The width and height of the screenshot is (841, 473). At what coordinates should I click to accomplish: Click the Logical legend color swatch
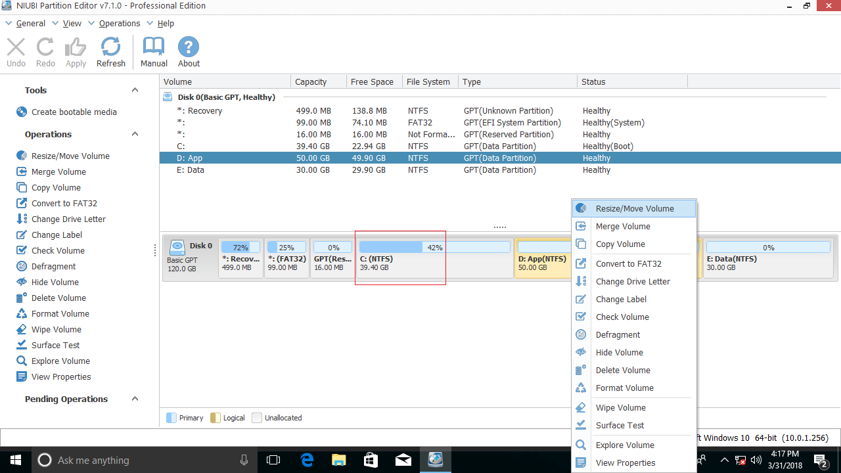click(x=215, y=417)
